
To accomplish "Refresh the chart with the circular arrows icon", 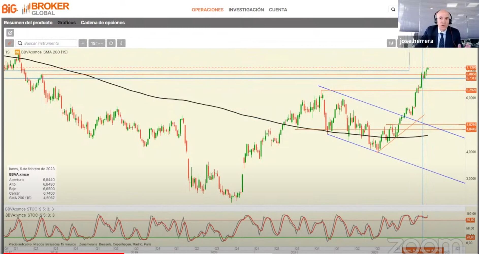I will coord(111,43).
